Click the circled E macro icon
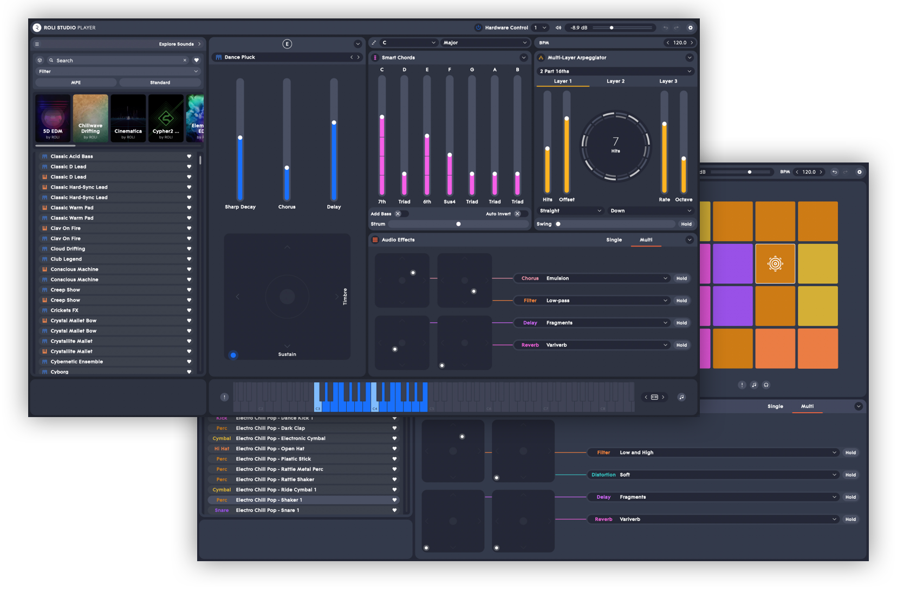Image resolution: width=897 pixels, height=598 pixels. coord(287,44)
